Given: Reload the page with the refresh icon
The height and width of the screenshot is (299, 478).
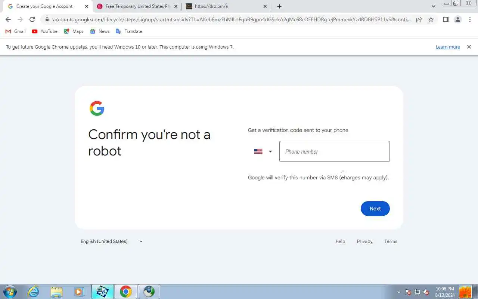Looking at the screenshot, I should [32, 19].
